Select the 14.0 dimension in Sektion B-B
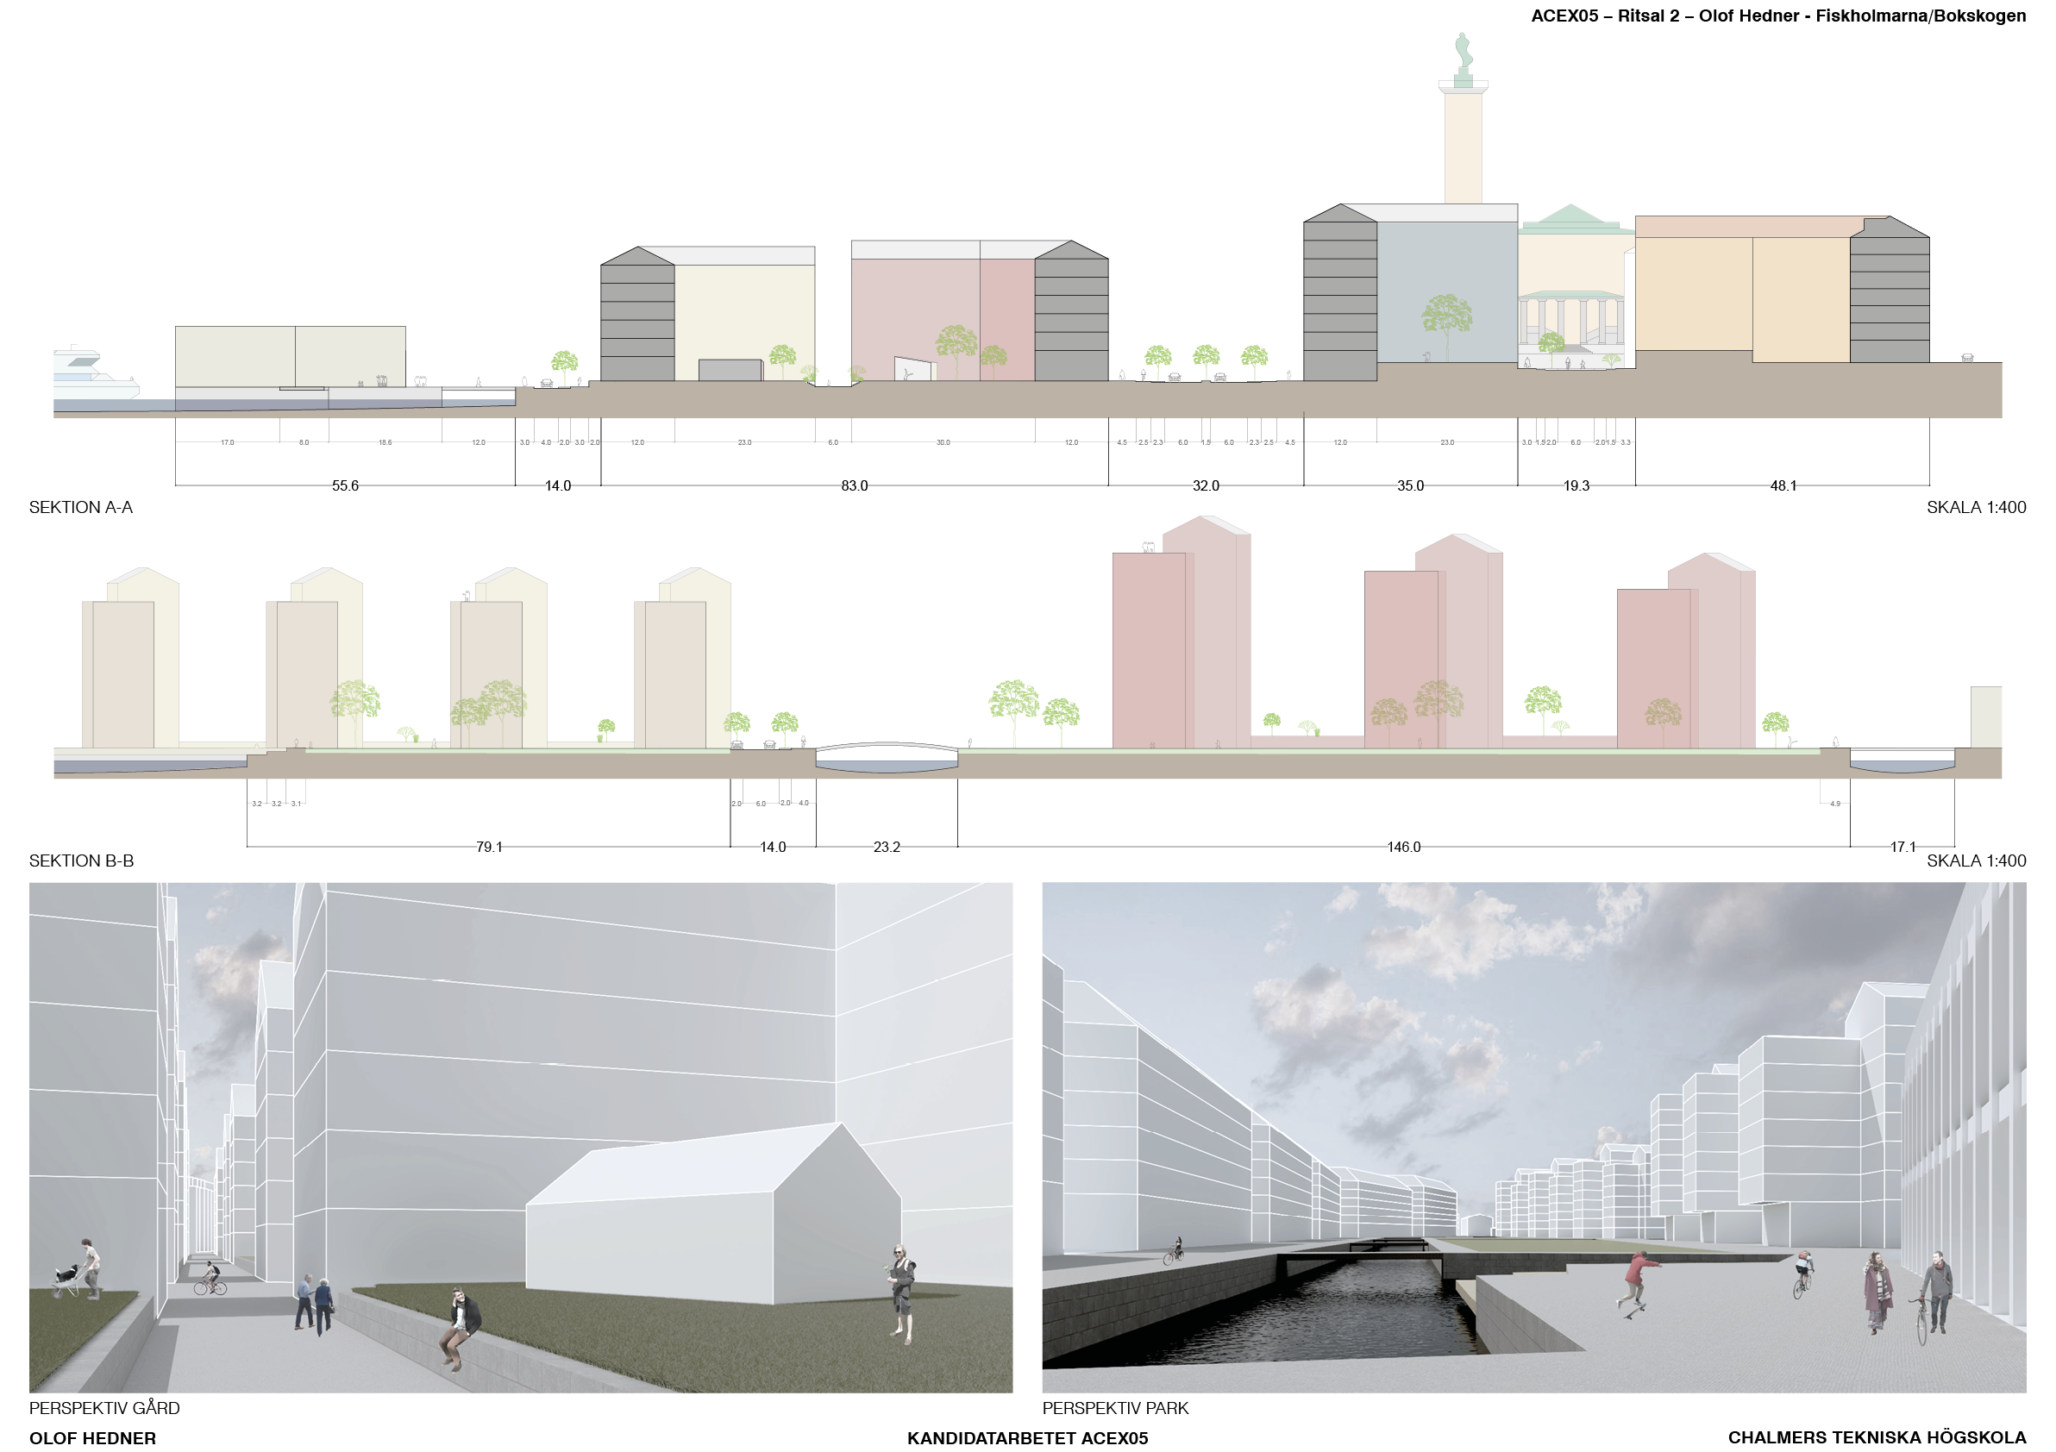2056x1452 pixels. tap(773, 848)
